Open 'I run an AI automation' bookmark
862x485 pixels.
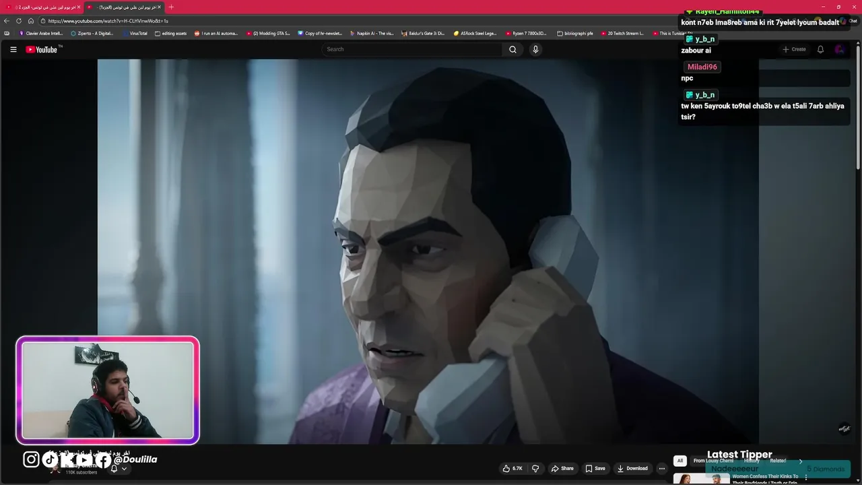click(x=216, y=33)
